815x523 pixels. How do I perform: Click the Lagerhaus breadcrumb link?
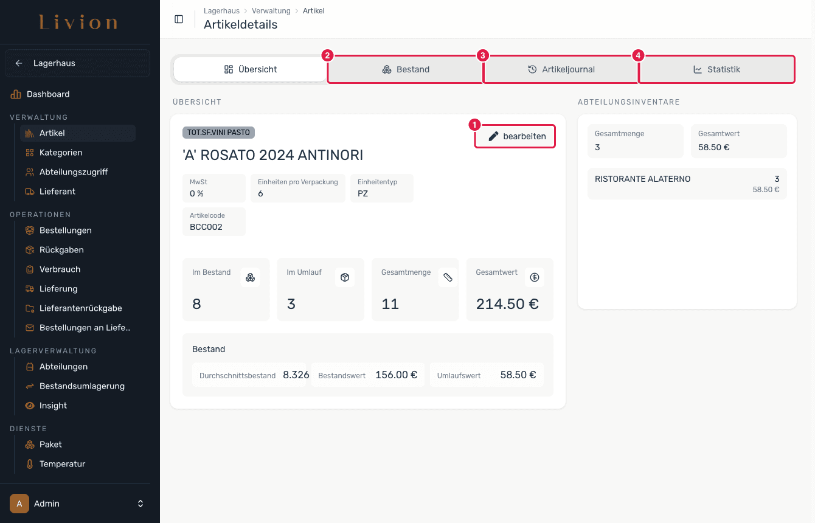[221, 11]
